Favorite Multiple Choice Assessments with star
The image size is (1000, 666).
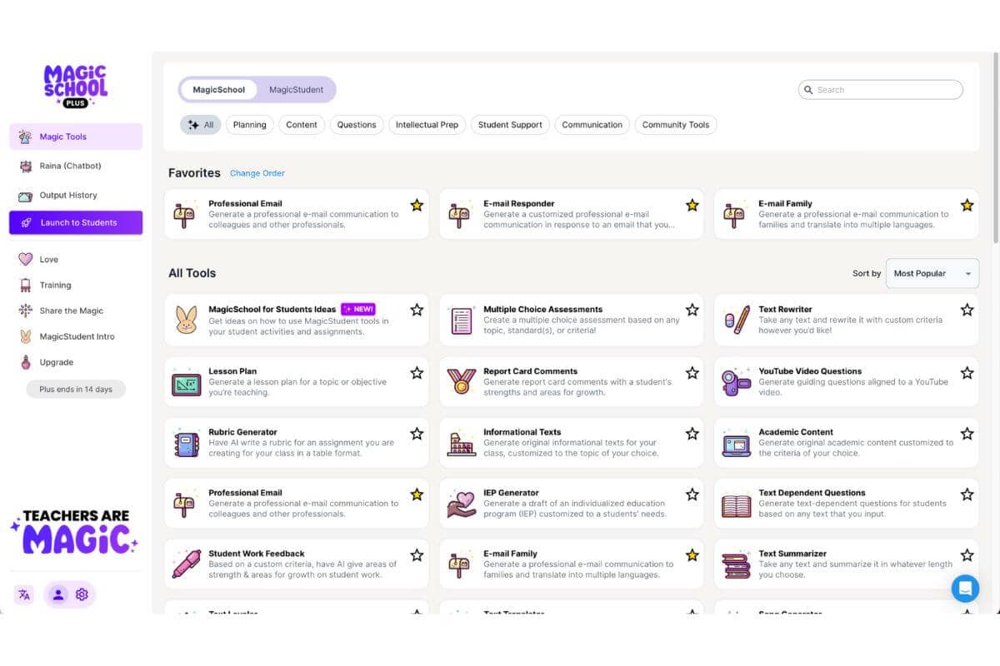click(692, 310)
